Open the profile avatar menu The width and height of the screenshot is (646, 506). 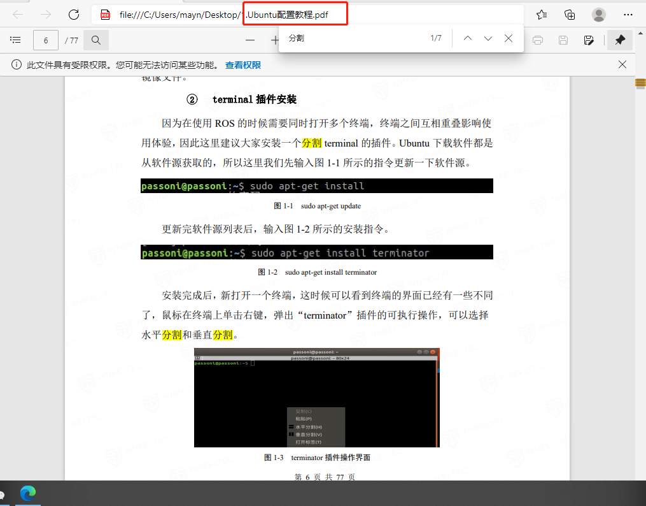[599, 15]
